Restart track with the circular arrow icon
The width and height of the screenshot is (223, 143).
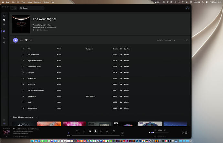click(77, 131)
